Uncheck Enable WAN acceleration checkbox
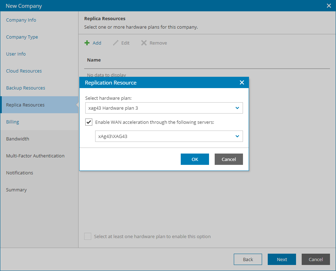Image resolution: width=336 pixels, height=271 pixels. coord(89,122)
